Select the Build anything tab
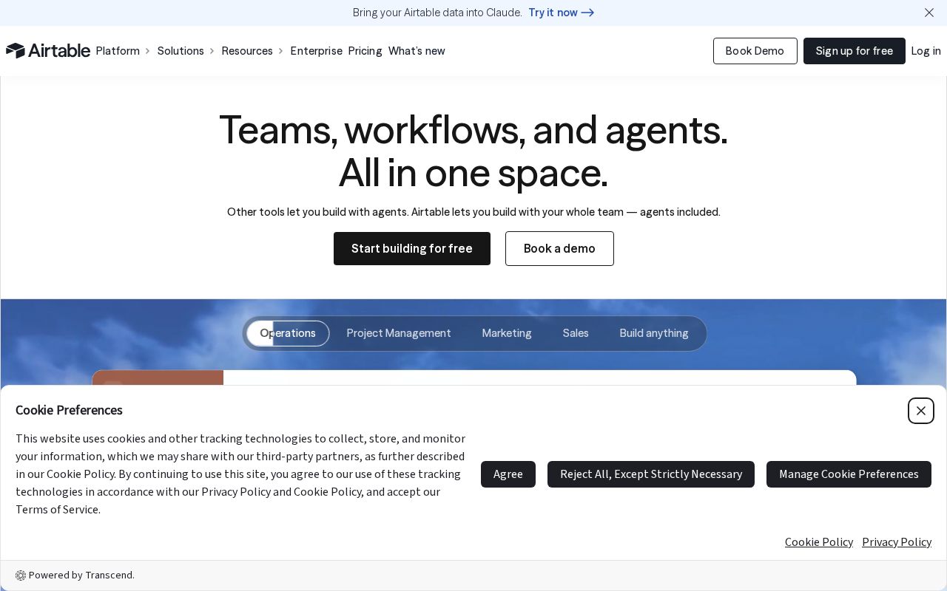The width and height of the screenshot is (947, 591). click(654, 333)
